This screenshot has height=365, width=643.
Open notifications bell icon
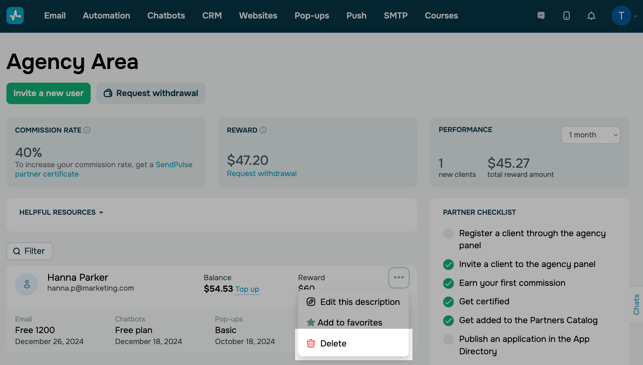tap(591, 16)
